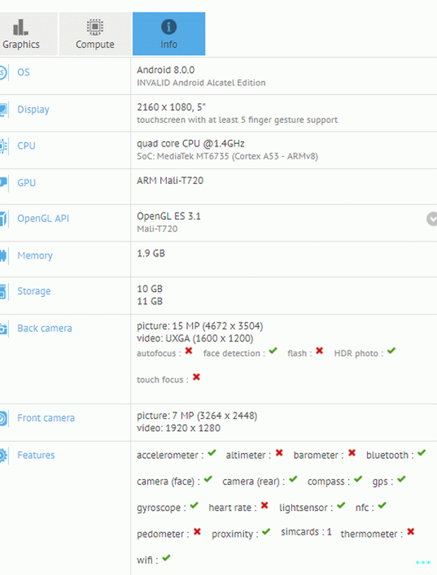Click the Display monitor icon
The width and height of the screenshot is (437, 575).
click(3, 110)
